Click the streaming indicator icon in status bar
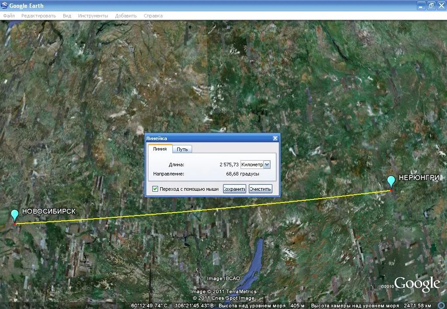This screenshot has width=447, height=309. [x=442, y=306]
